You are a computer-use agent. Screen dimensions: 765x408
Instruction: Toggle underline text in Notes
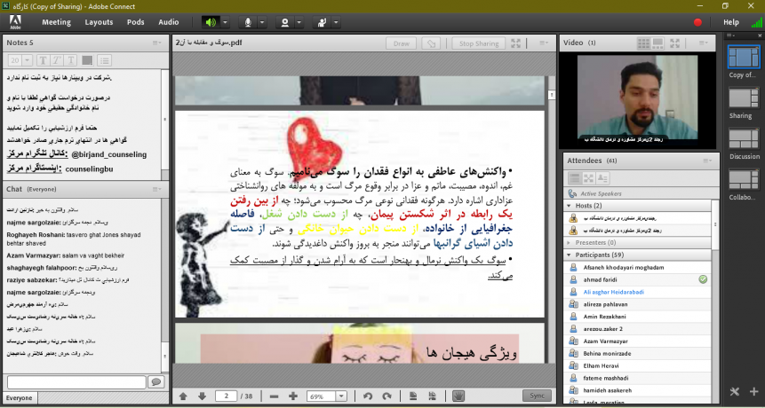[71, 60]
